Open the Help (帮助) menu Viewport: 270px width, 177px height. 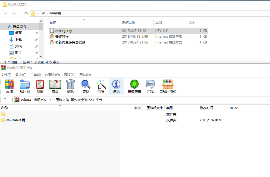tap(85, 75)
